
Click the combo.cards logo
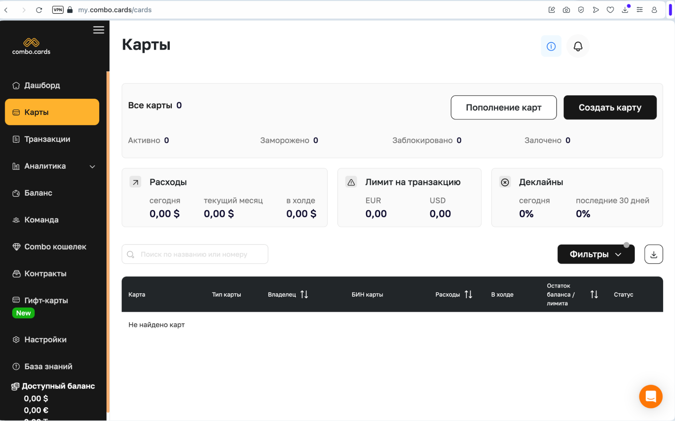tap(31, 46)
